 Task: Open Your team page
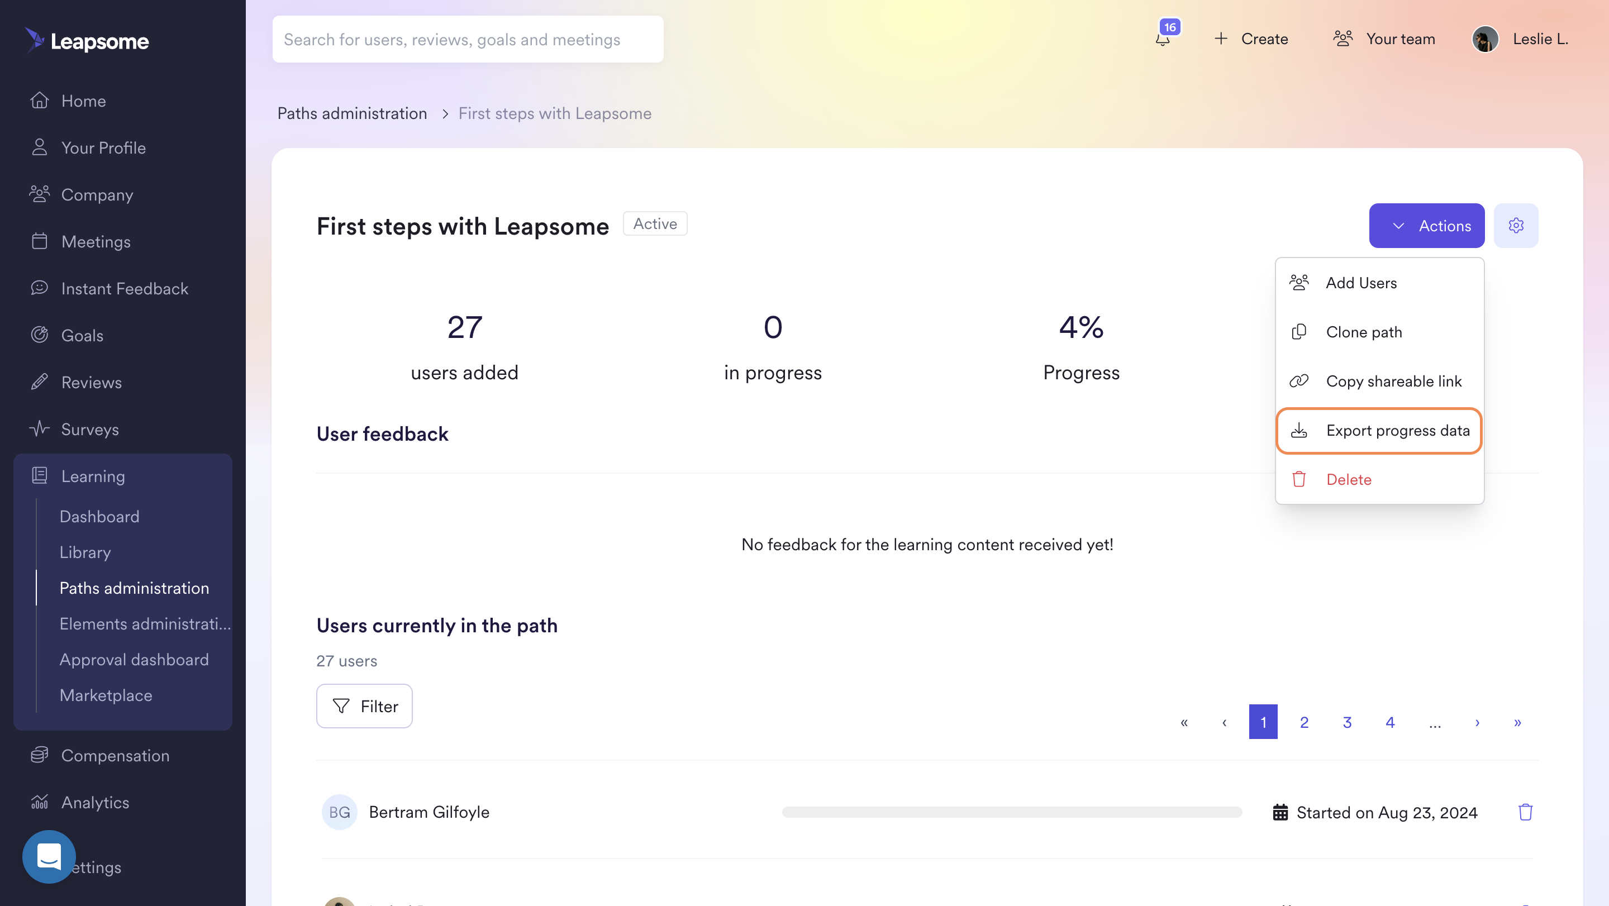pos(1384,39)
